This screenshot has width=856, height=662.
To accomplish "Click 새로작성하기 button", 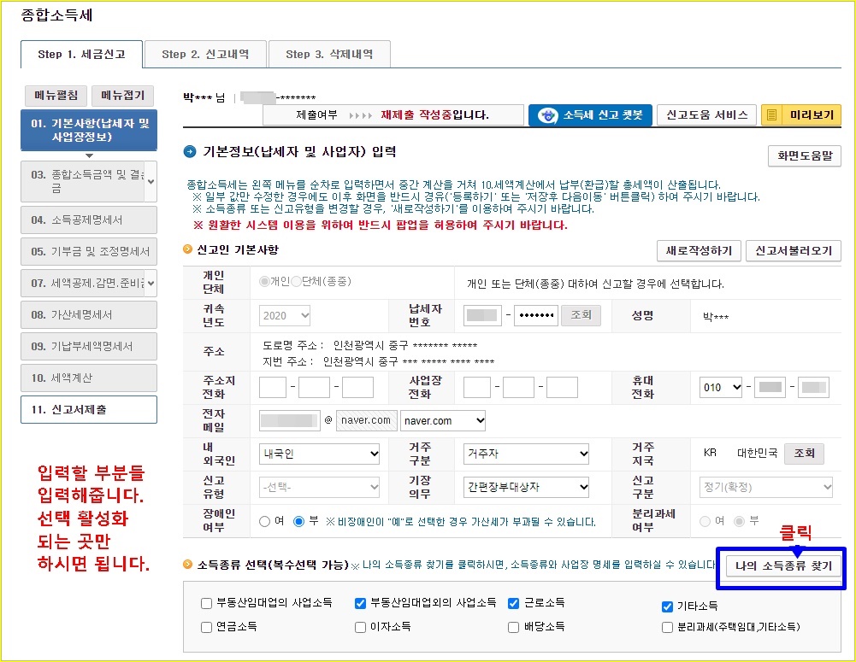I will (699, 251).
